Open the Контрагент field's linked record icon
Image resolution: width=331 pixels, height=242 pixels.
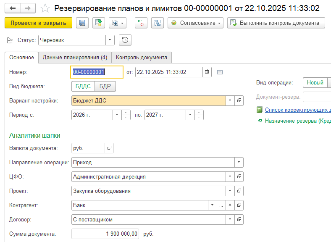point(239,205)
